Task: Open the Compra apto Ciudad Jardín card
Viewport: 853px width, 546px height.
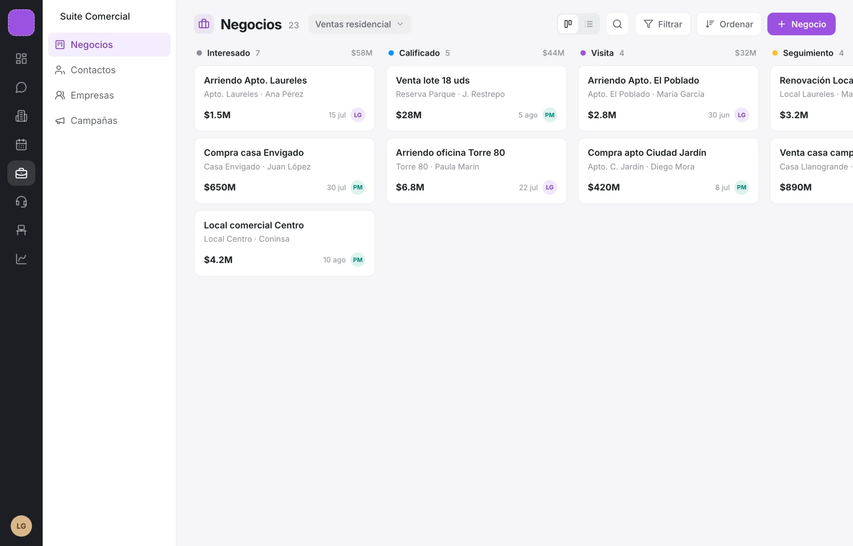Action: (x=668, y=171)
